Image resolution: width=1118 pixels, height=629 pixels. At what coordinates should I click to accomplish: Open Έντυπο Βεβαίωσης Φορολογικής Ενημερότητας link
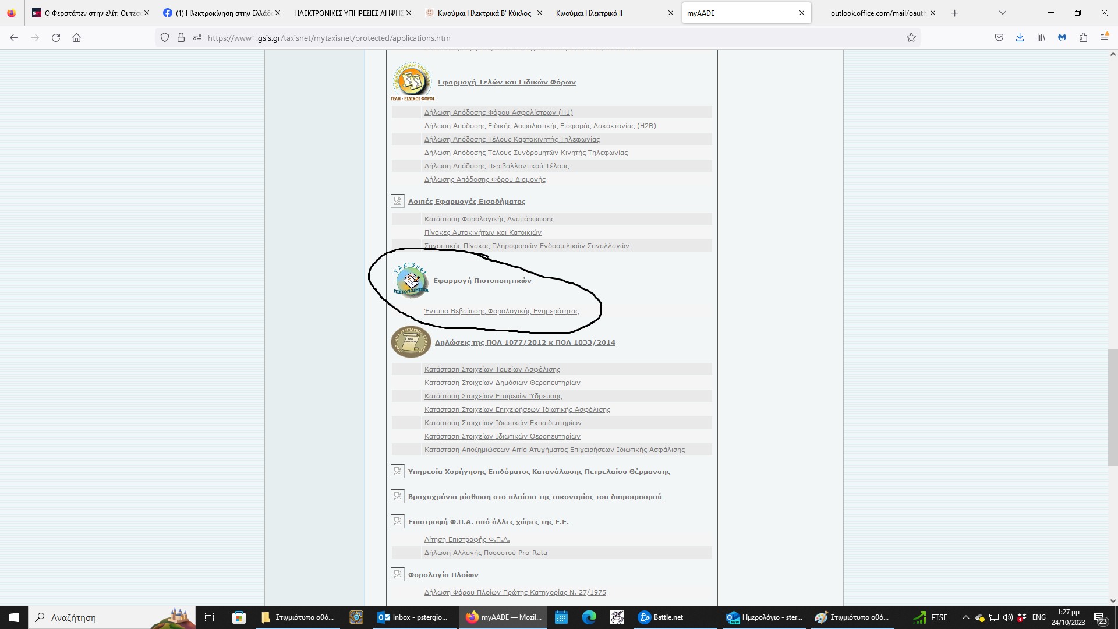501,311
